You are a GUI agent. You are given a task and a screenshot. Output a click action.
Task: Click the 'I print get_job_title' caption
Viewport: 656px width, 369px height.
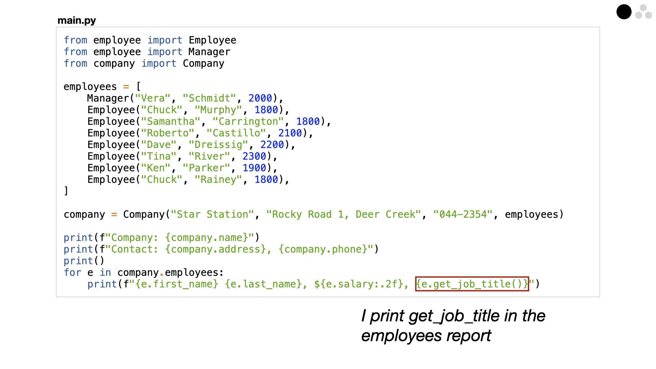point(453,326)
